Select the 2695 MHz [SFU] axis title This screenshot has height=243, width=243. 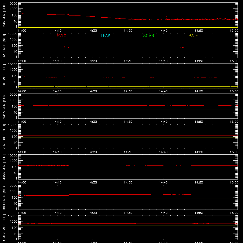click(4, 136)
